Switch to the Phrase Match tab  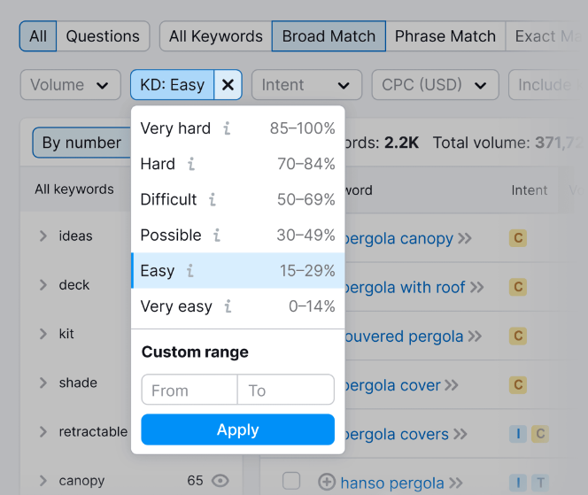[445, 36]
